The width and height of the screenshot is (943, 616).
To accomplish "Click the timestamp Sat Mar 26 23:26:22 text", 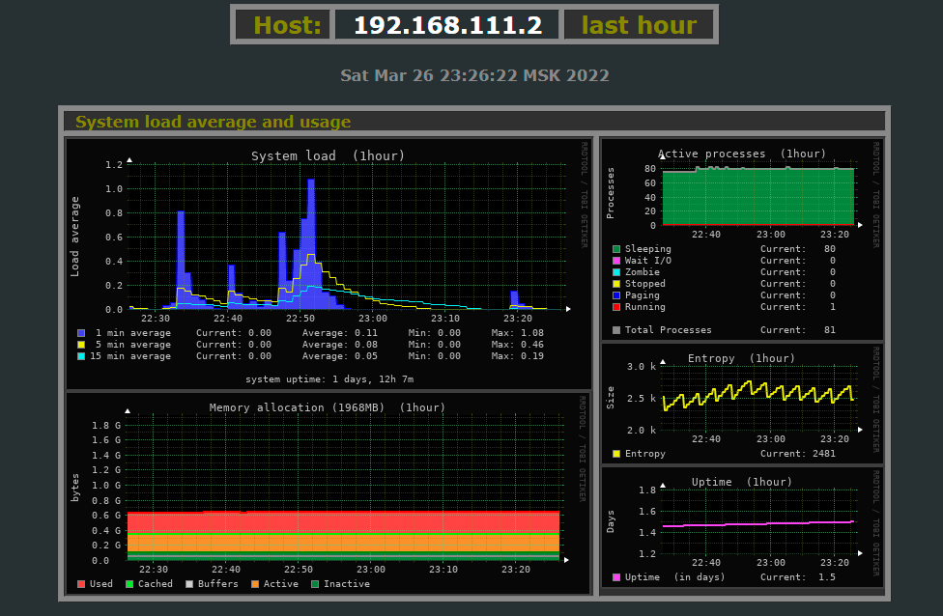I will click(x=474, y=75).
